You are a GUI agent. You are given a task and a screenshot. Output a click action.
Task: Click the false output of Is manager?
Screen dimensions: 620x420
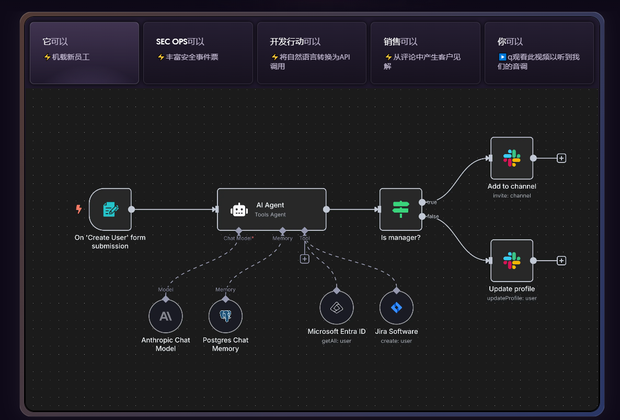pyautogui.click(x=422, y=216)
